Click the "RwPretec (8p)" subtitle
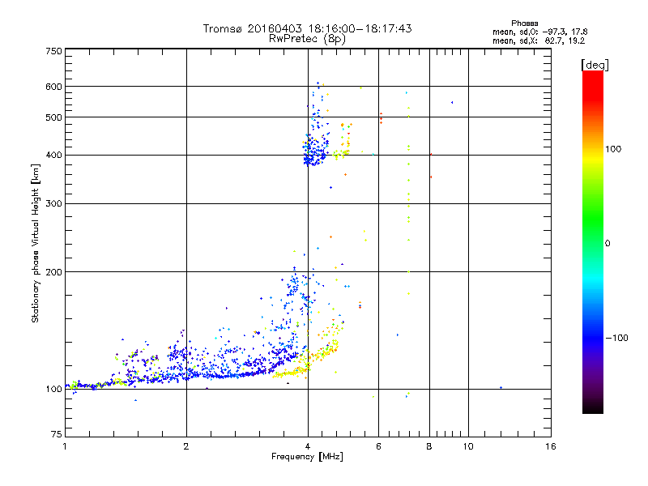 307,39
